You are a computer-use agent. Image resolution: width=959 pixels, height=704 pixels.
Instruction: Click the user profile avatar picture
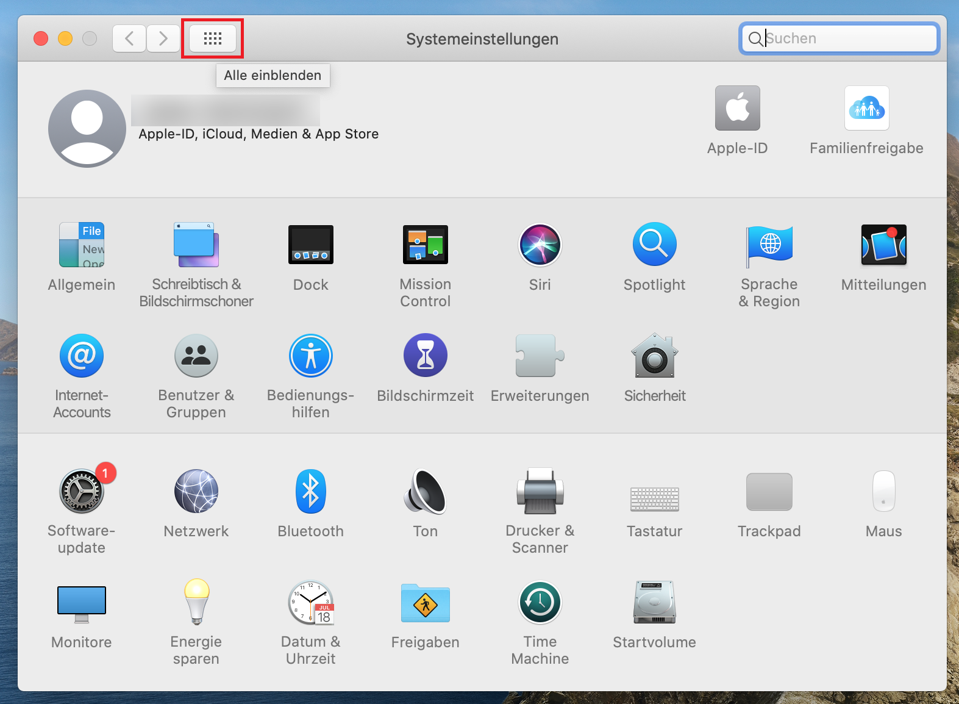(87, 129)
